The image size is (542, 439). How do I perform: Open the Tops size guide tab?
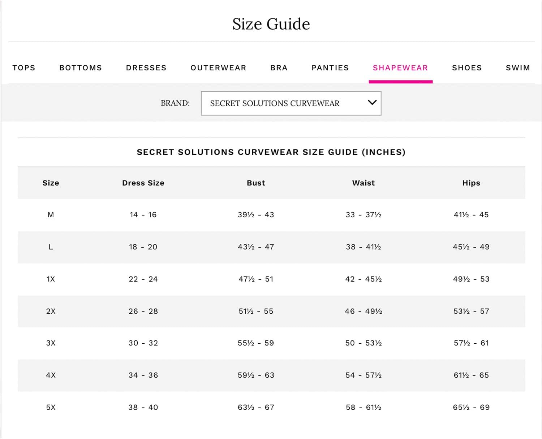[24, 68]
